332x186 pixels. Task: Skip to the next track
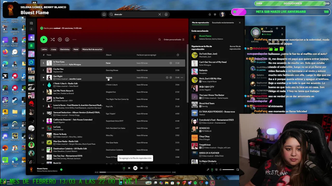[141, 168]
